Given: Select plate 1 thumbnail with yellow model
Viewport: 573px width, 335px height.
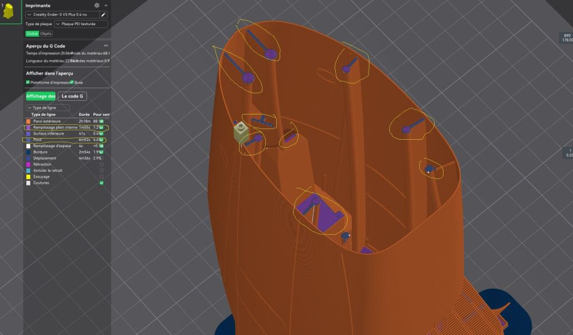Looking at the screenshot, I should [x=9, y=11].
